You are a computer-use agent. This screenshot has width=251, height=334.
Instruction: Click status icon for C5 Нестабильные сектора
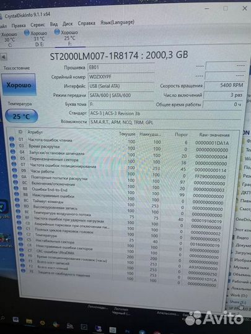[x=21, y=239]
